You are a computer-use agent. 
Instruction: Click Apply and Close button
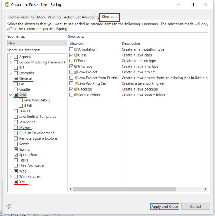[165, 206]
